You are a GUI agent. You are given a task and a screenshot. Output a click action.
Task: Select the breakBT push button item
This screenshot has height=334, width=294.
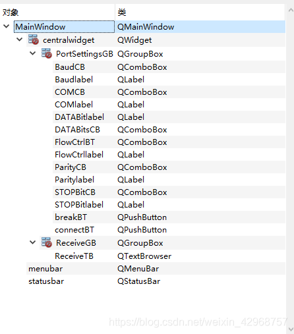click(71, 217)
